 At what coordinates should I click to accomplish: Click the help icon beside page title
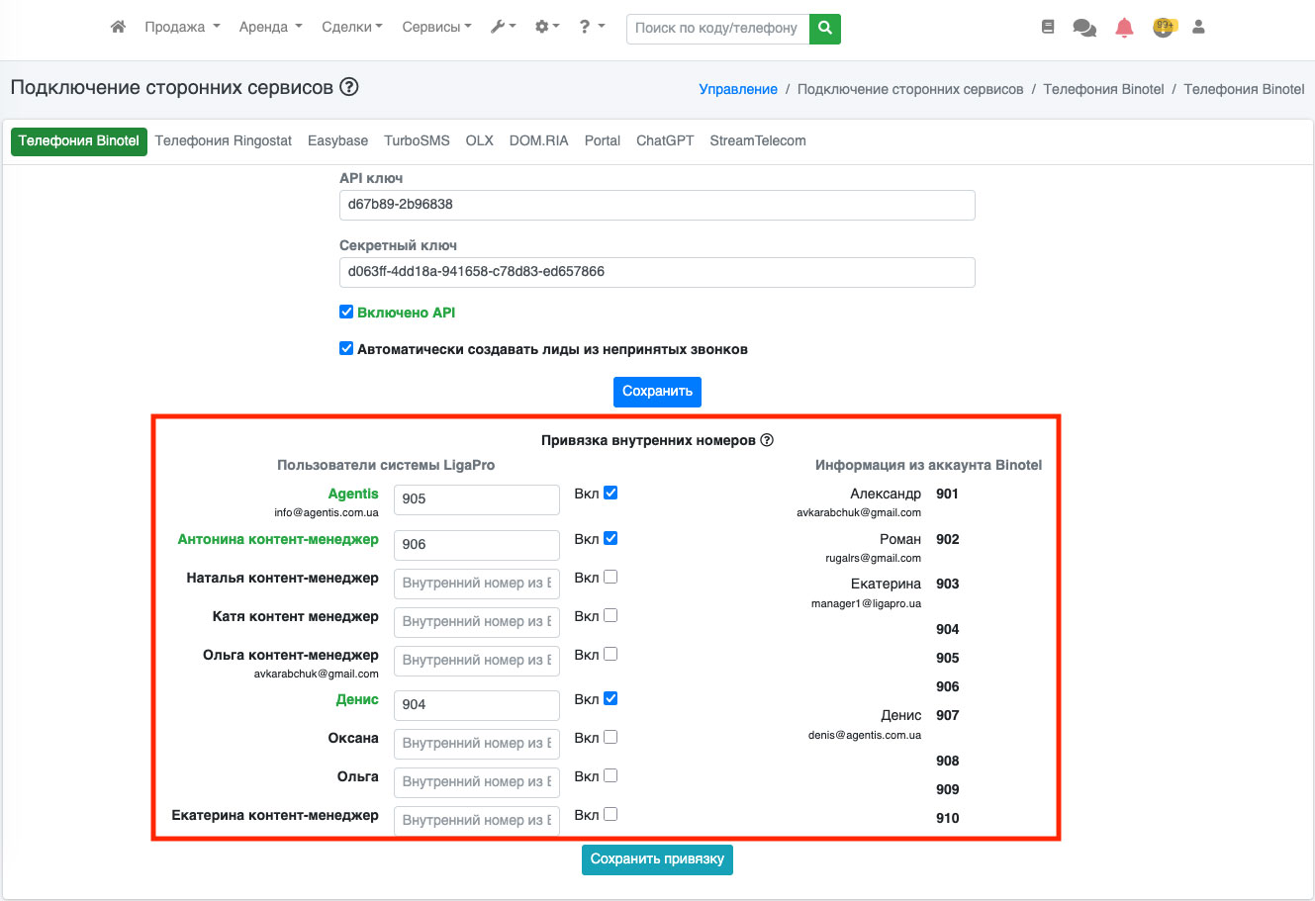click(x=348, y=87)
